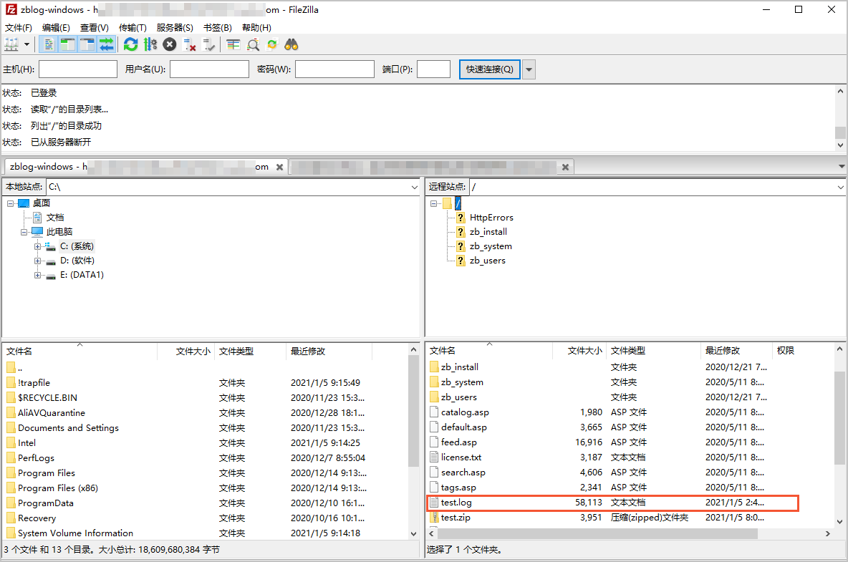Reconnect to the last server
This screenshot has height=562, width=848.
coord(208,44)
